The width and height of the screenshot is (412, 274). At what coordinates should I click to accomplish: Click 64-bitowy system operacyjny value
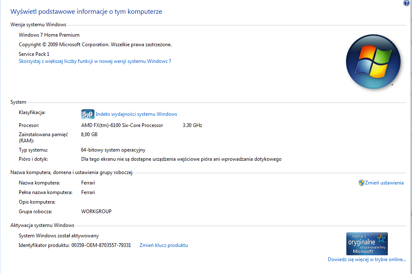coord(113,150)
